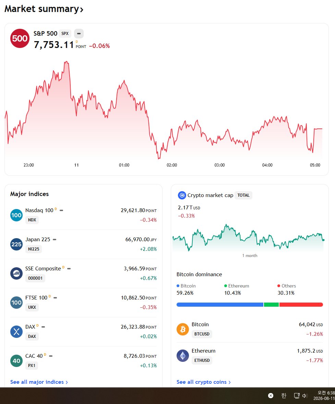Click the UKX ticker badge
Screen dimensions: 335x404
tap(32, 307)
